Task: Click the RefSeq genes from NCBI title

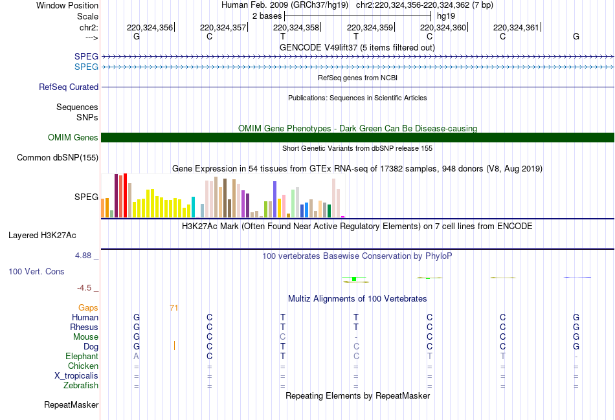Action: (357, 78)
